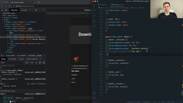This screenshot has height=103, width=183.
Task: Open the Accounts icon in VS Code
Action: (x=94, y=93)
